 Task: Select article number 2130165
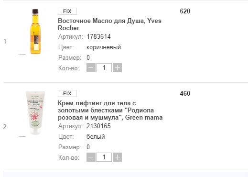(x=98, y=126)
